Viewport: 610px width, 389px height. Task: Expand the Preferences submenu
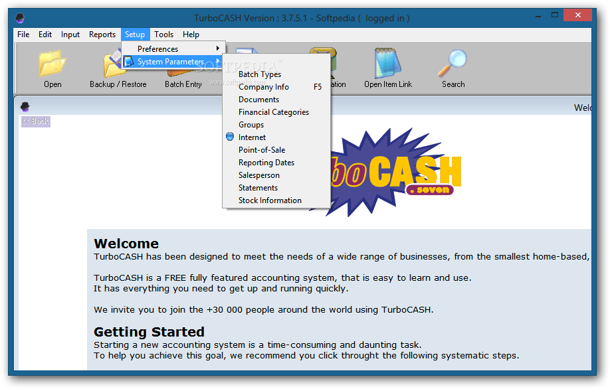(x=173, y=49)
